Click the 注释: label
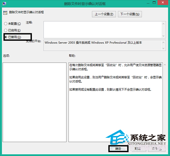Viewport: 170px width, 156px height. (x=29, y=23)
